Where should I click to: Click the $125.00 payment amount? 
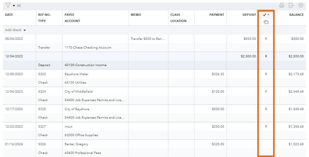218,91
